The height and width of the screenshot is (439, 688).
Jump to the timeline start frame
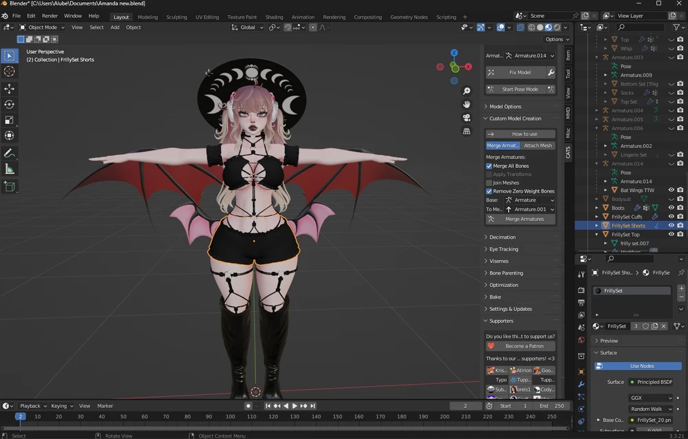[268, 406]
